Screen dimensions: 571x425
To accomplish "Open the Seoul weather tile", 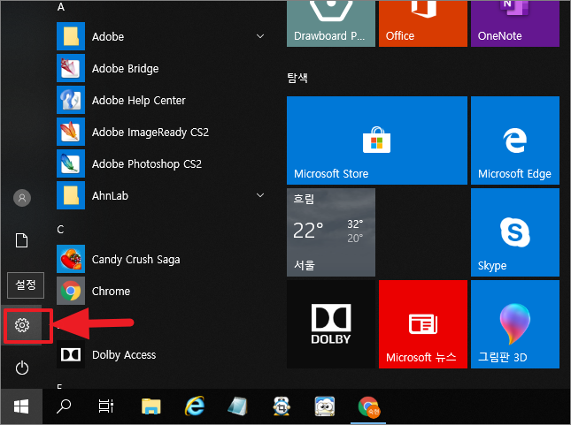I will point(331,232).
